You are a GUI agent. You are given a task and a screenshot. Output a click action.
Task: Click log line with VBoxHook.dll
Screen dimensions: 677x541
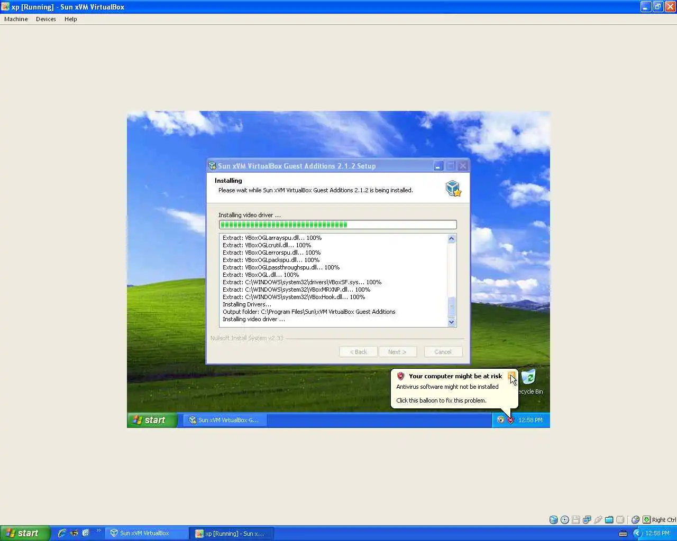tap(294, 297)
